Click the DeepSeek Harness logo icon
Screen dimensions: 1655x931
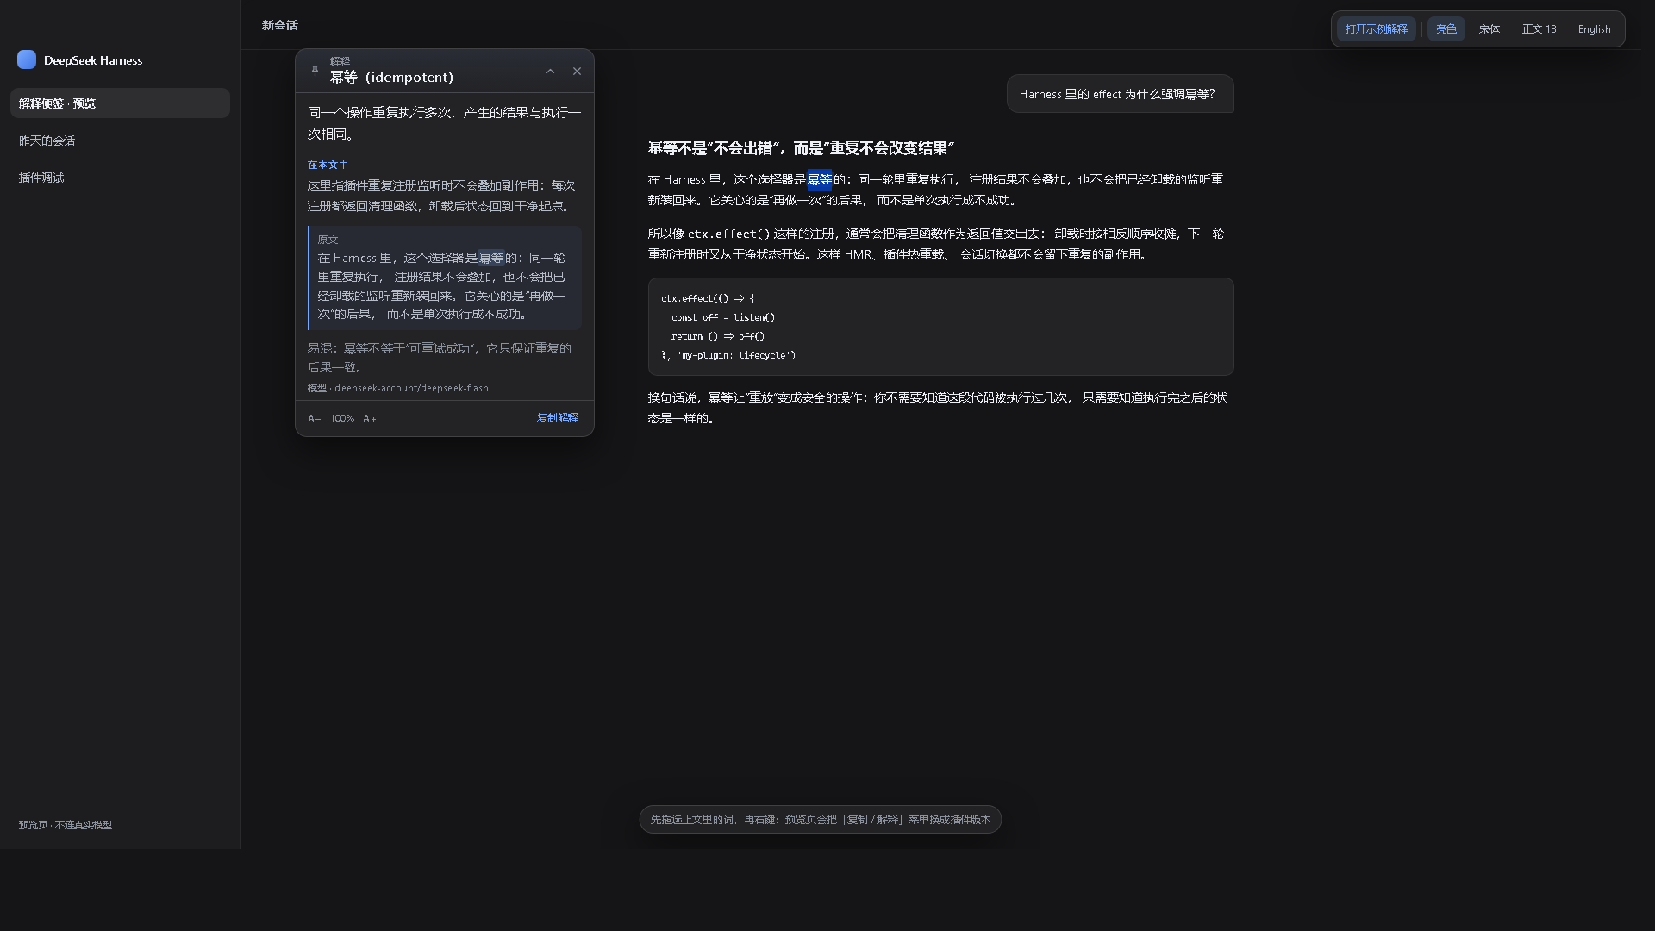(x=27, y=59)
